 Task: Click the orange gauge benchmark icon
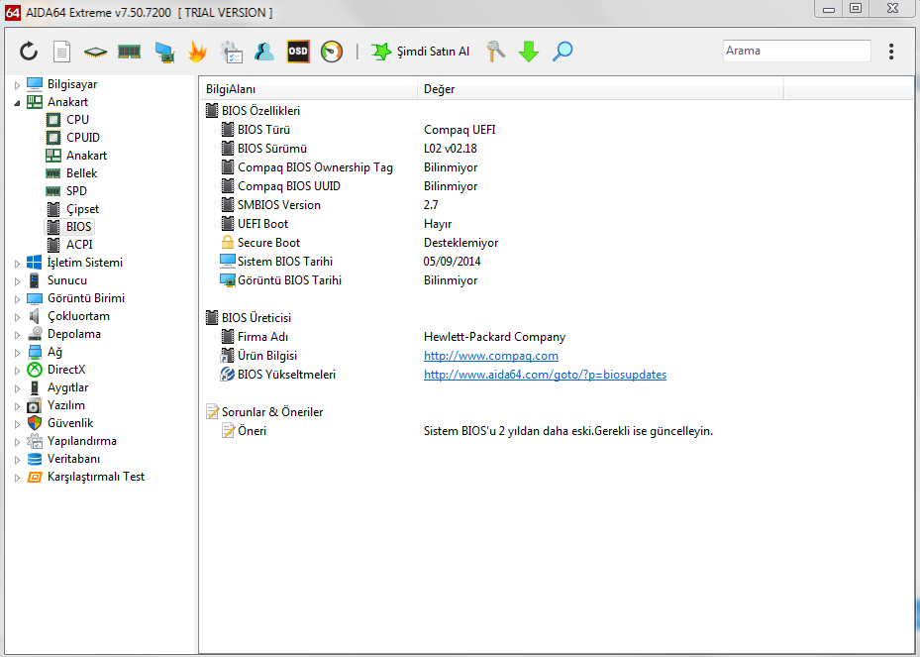pos(332,52)
